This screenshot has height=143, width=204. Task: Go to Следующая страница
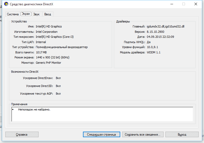click(x=101, y=135)
